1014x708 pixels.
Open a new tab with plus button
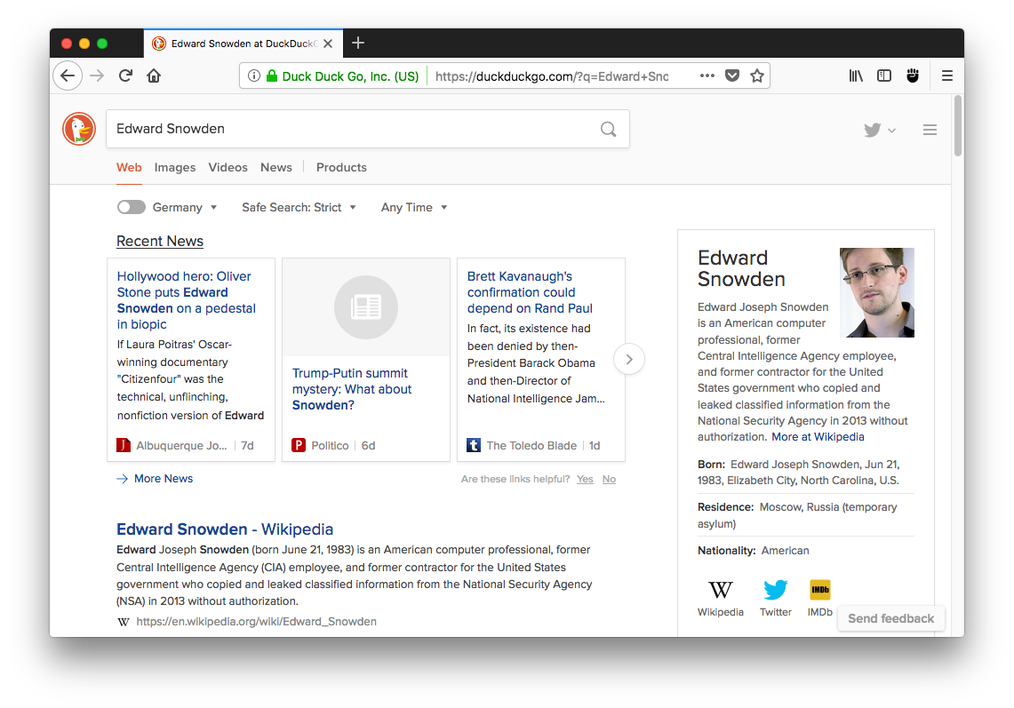pyautogui.click(x=358, y=43)
